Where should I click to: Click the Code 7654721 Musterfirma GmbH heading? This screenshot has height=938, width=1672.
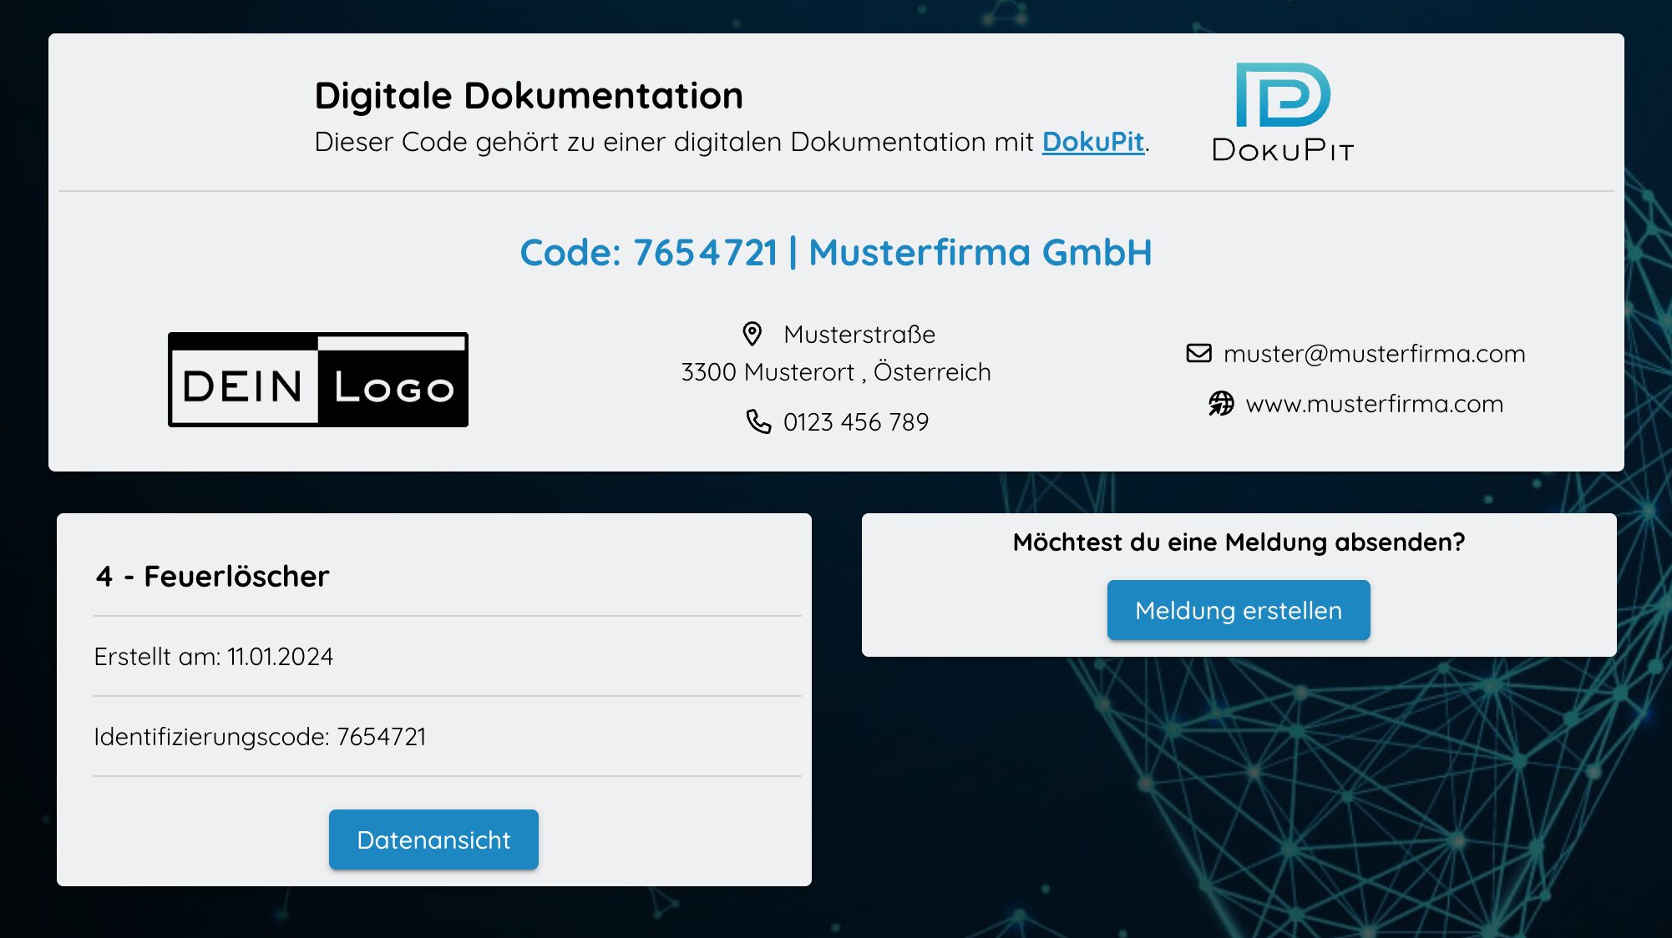835,252
